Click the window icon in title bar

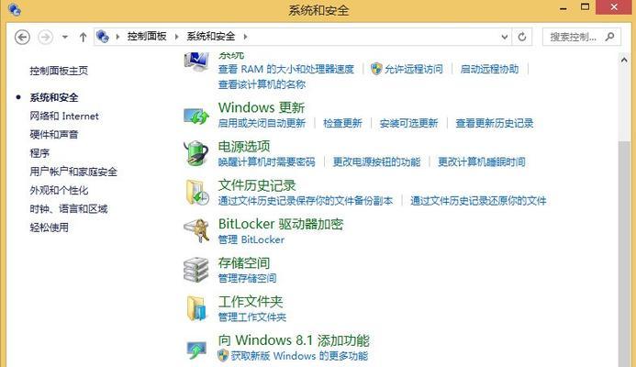pos(14,9)
